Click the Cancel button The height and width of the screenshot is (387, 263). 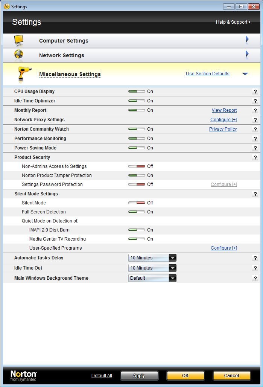click(231, 376)
